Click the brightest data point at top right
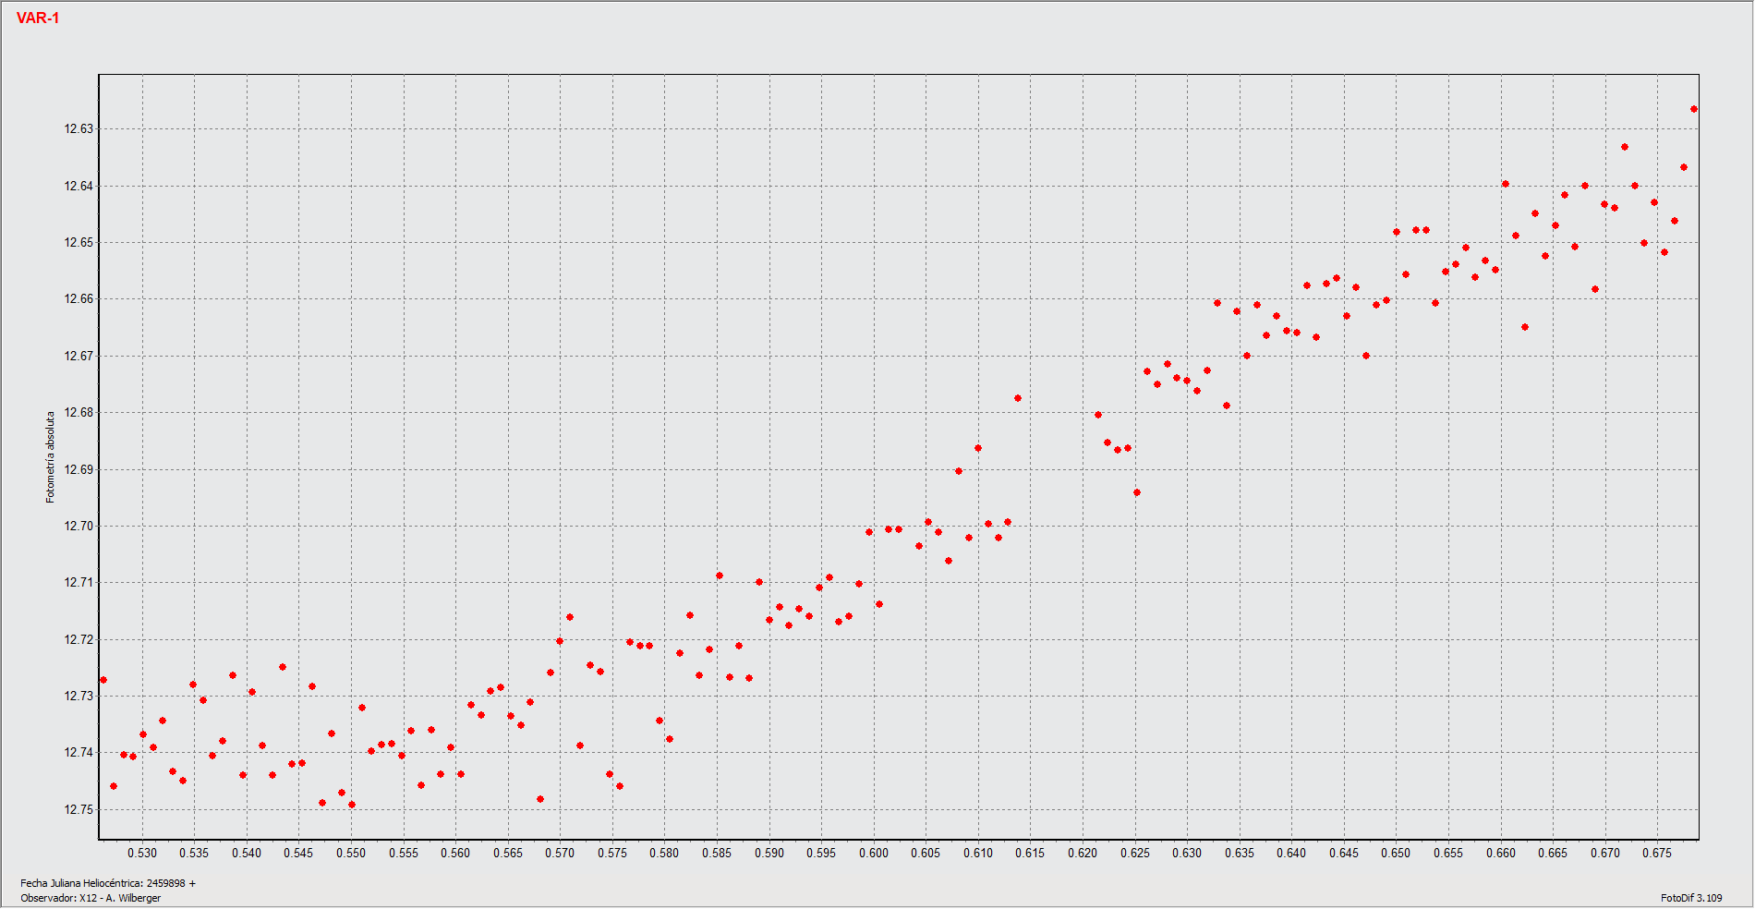 pos(1694,109)
